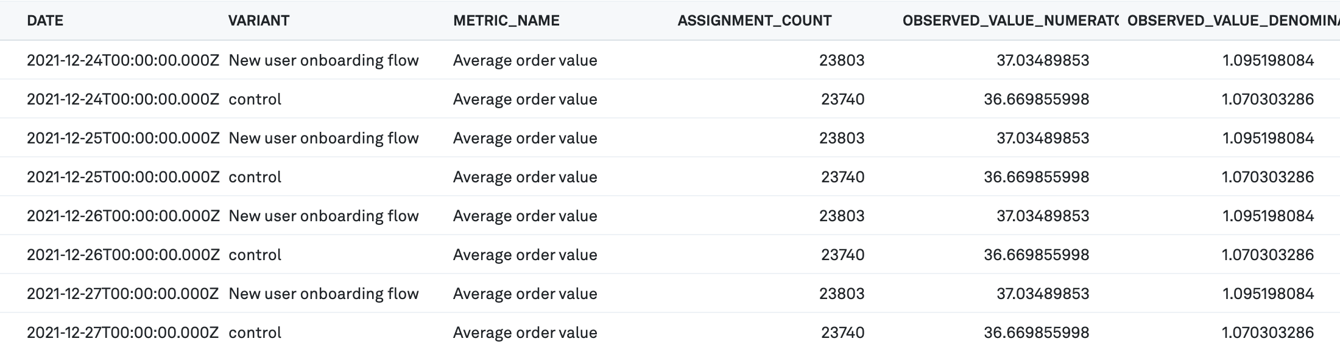Click Average order value in last control row
1340x344 pixels.
click(524, 332)
